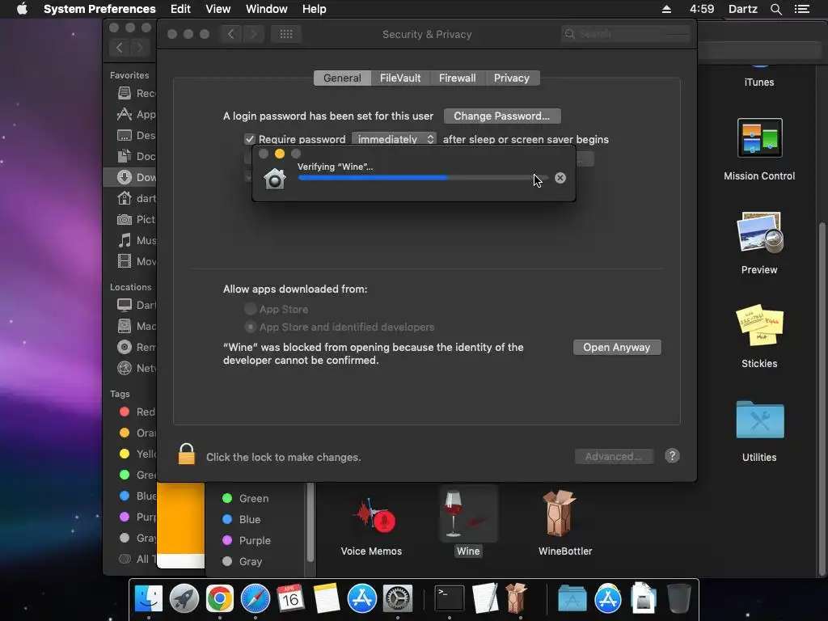Open Trash in the Dock

pyautogui.click(x=679, y=598)
